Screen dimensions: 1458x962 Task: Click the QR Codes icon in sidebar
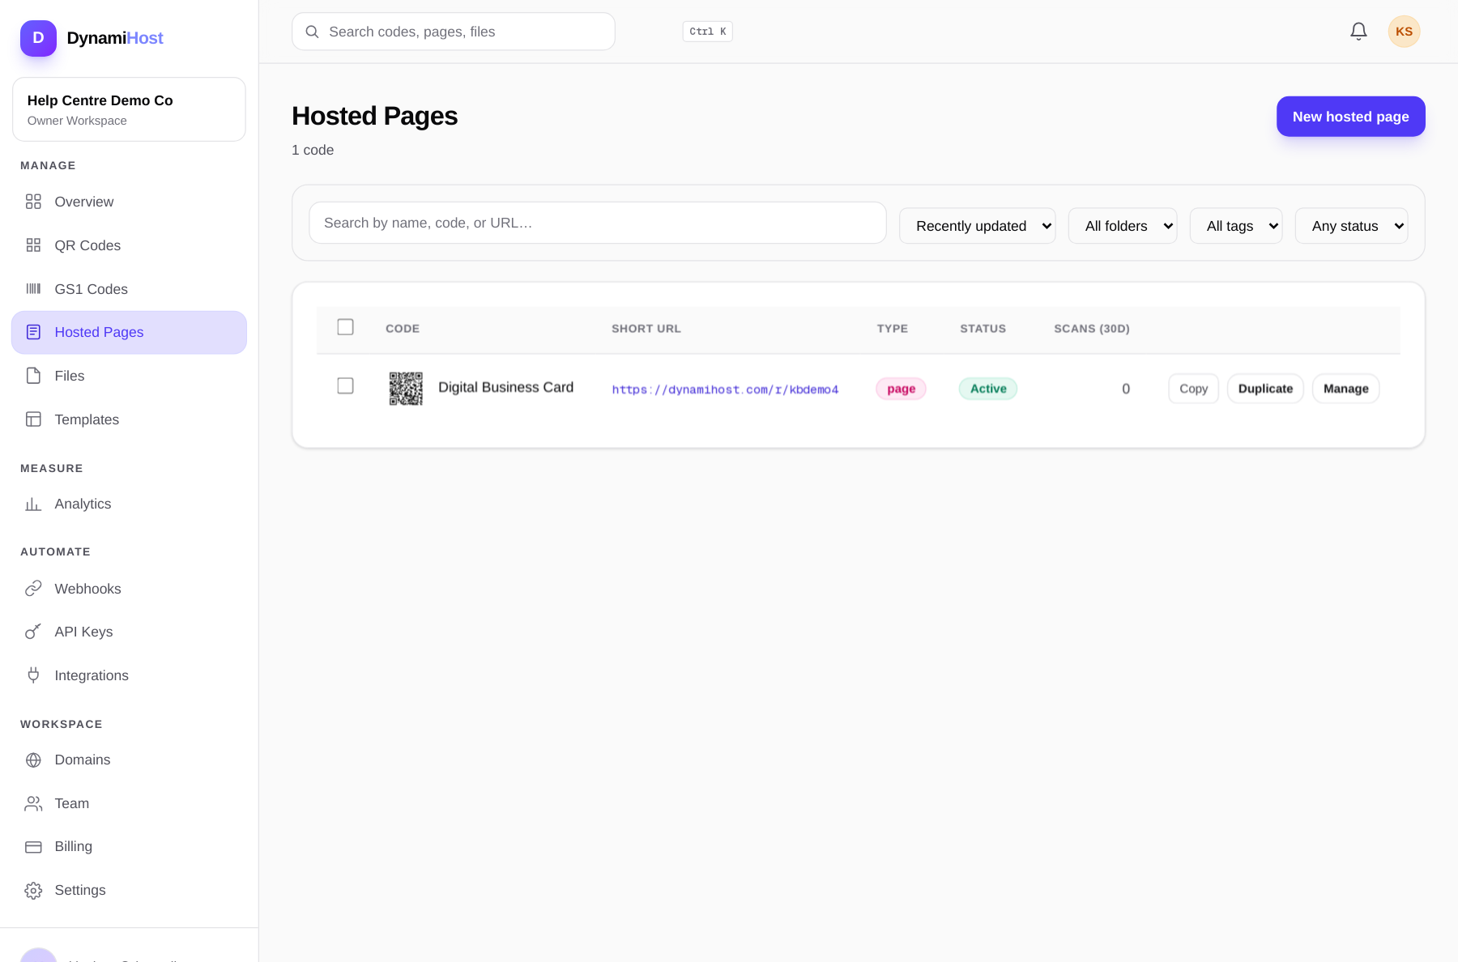(33, 245)
